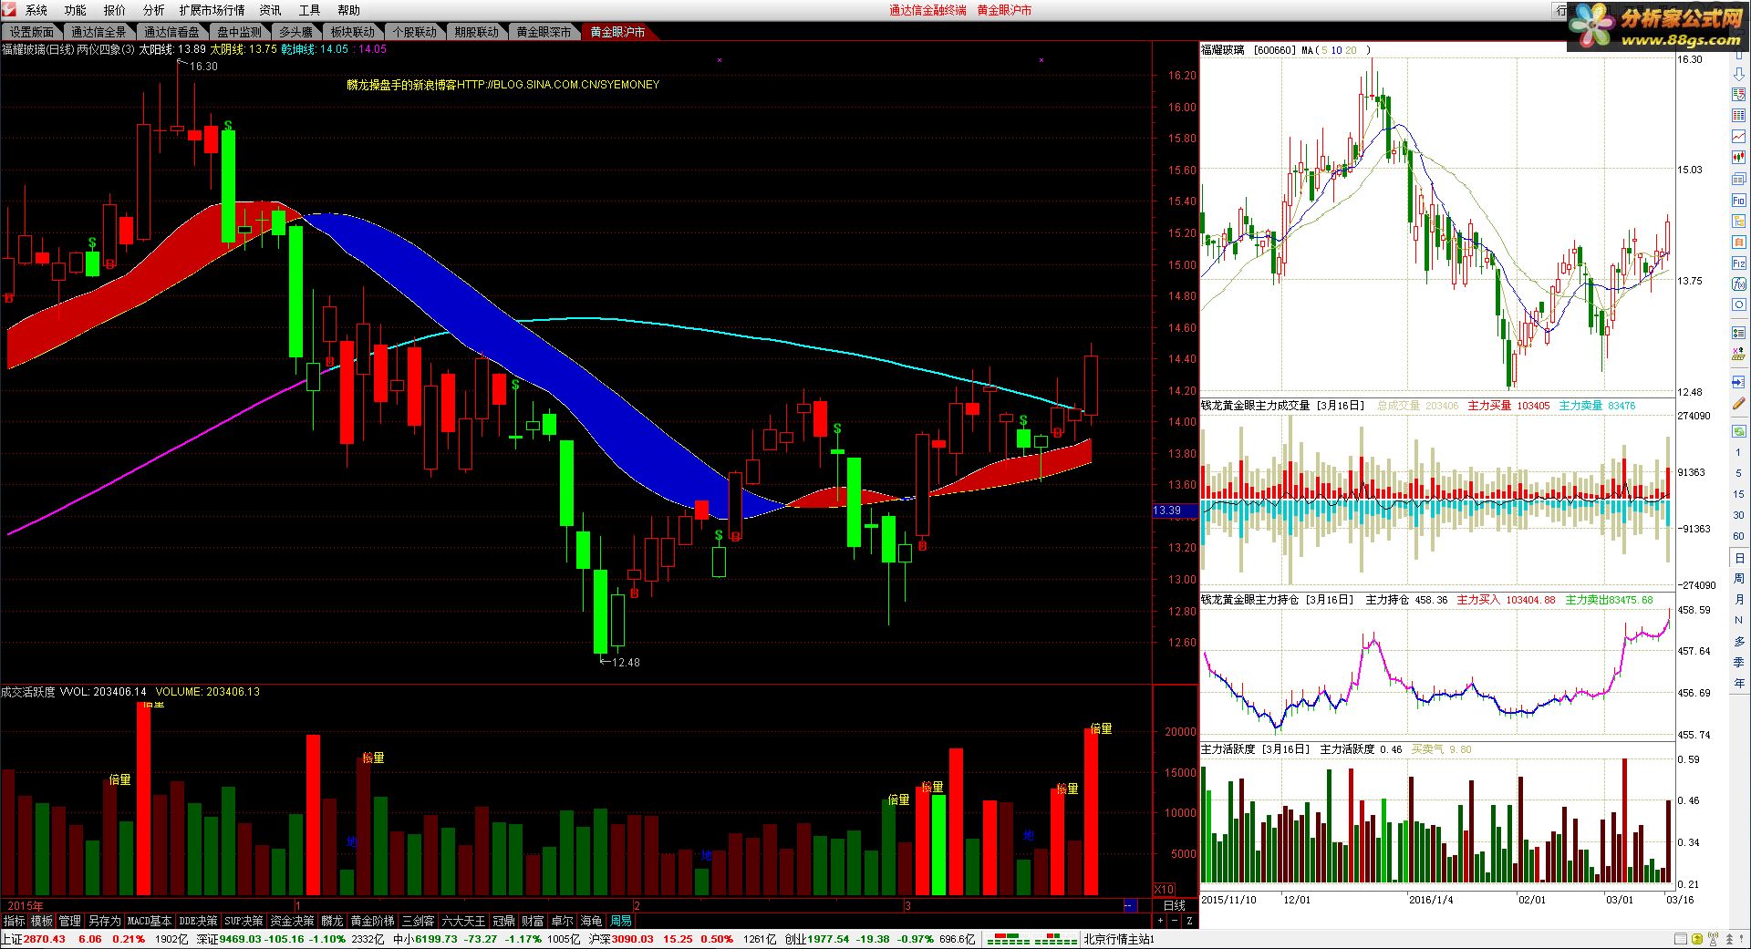Select the MACD基本 template
1751x949 pixels.
[x=150, y=921]
